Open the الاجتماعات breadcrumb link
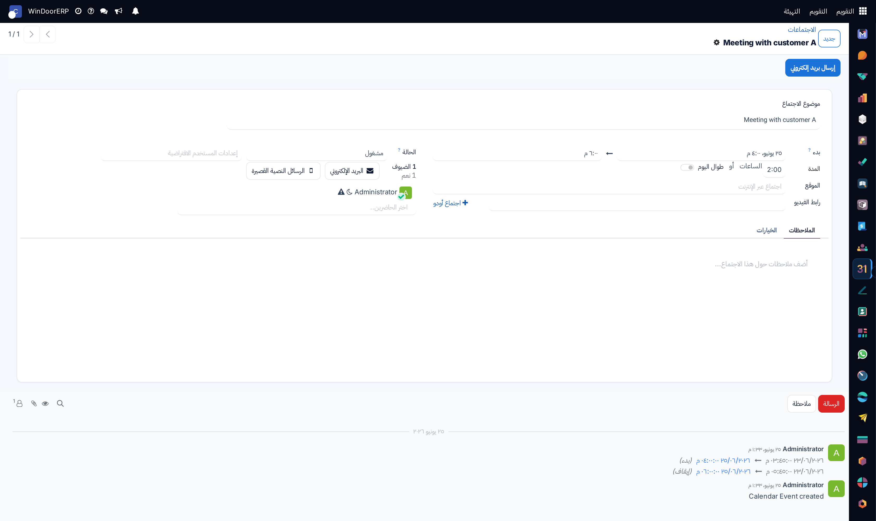Image resolution: width=876 pixels, height=521 pixels. [801, 29]
